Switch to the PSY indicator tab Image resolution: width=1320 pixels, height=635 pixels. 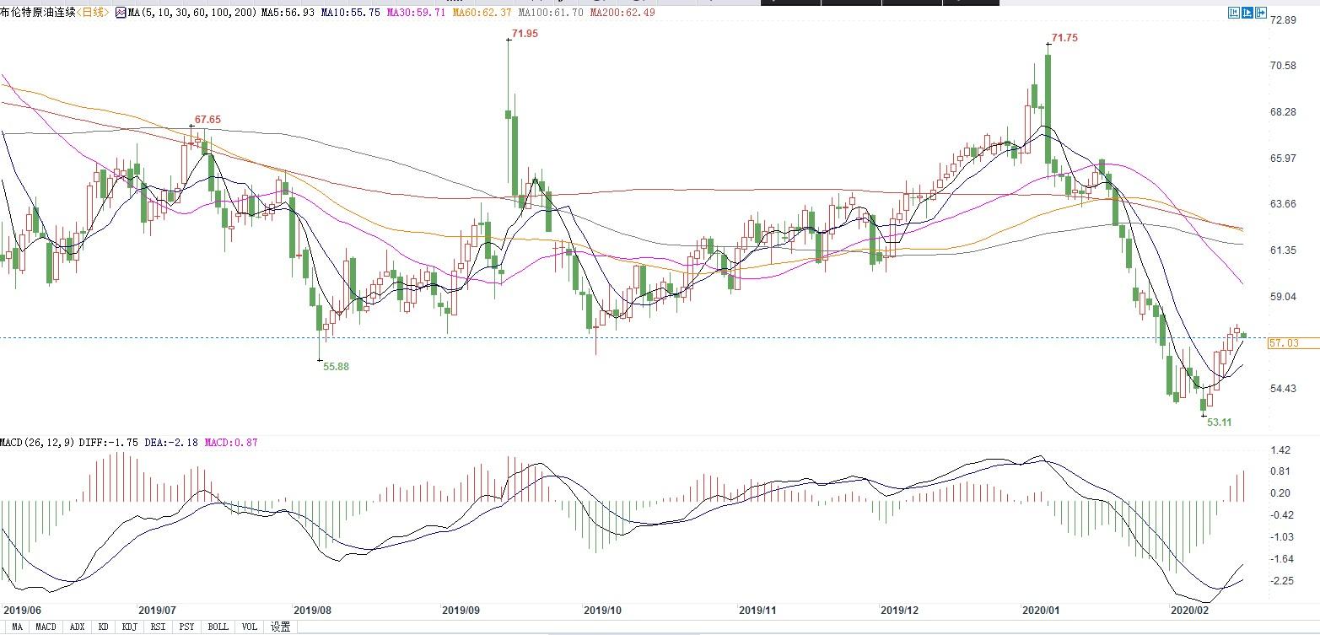point(186,627)
